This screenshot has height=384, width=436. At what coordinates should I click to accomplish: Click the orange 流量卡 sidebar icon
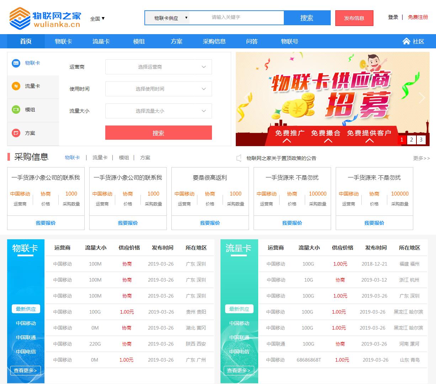coord(16,86)
